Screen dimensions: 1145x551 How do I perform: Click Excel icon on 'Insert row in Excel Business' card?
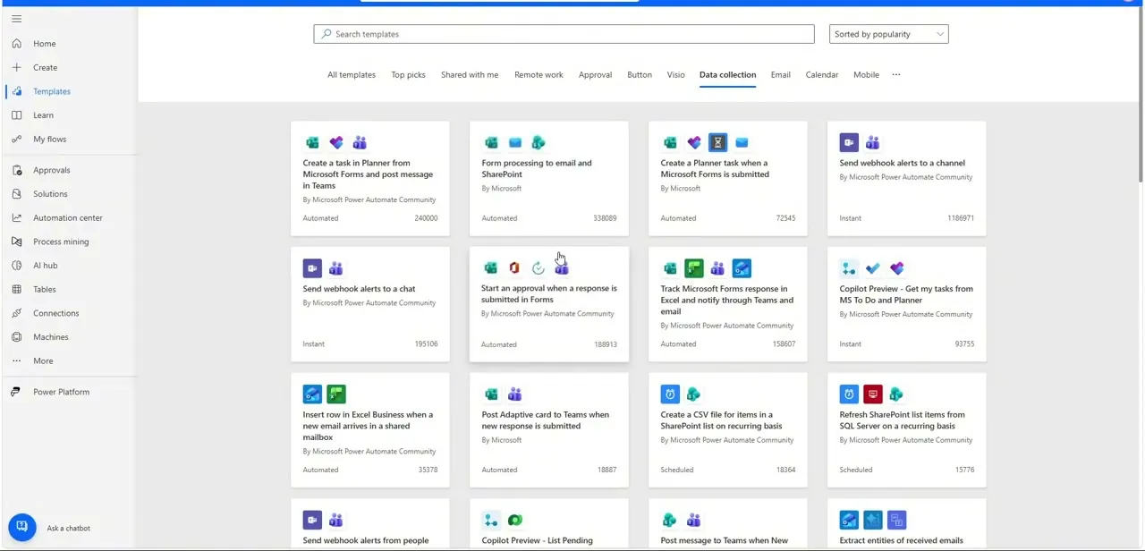point(336,394)
